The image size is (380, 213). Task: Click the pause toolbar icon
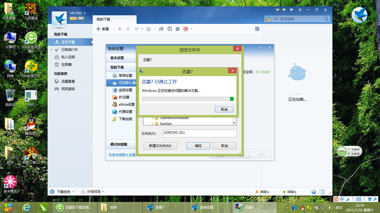128,29
